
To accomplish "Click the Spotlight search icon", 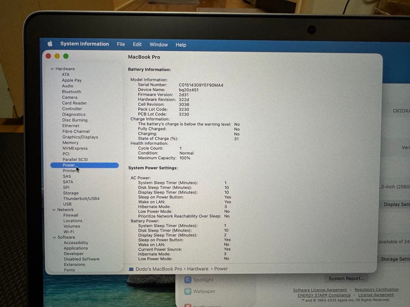I will pos(188,280).
